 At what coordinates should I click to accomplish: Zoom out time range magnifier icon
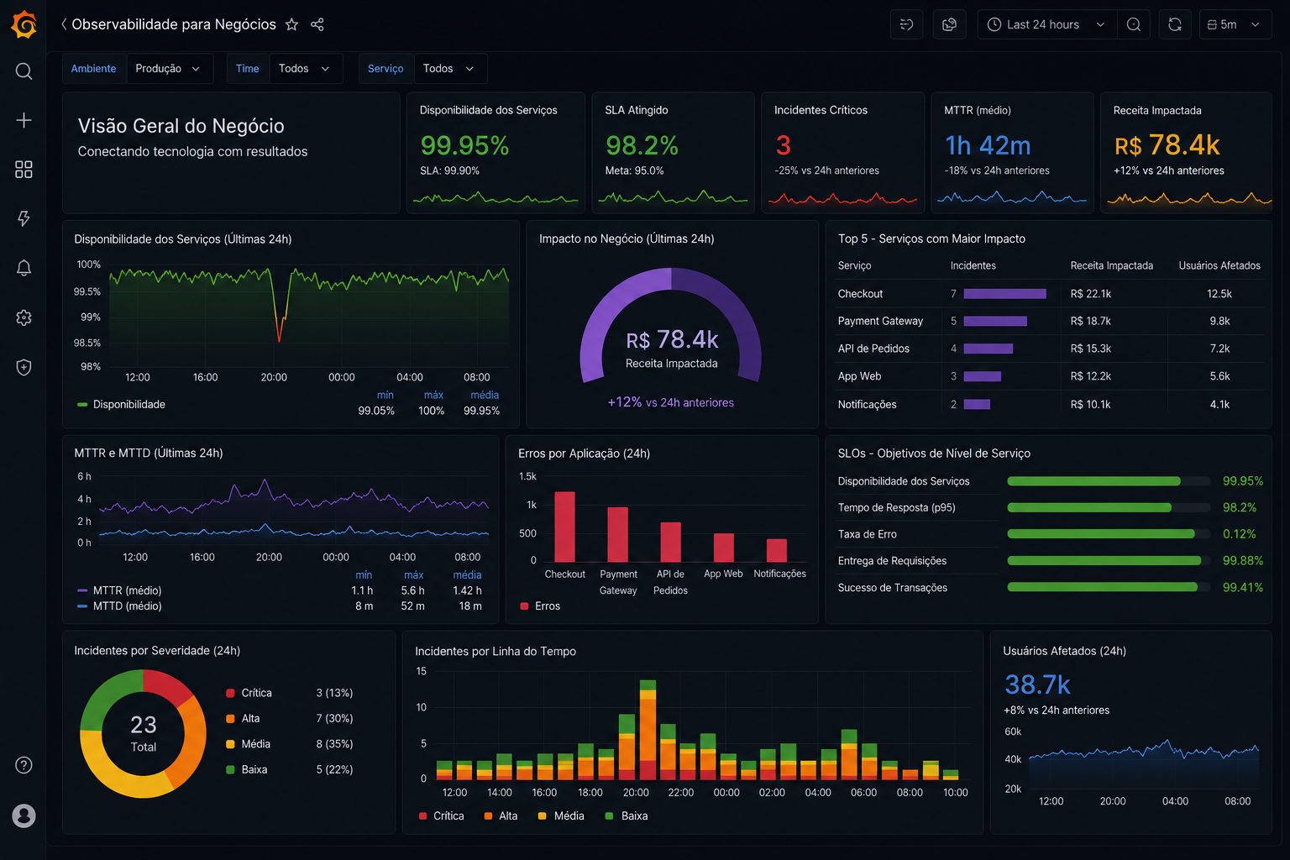tap(1134, 24)
